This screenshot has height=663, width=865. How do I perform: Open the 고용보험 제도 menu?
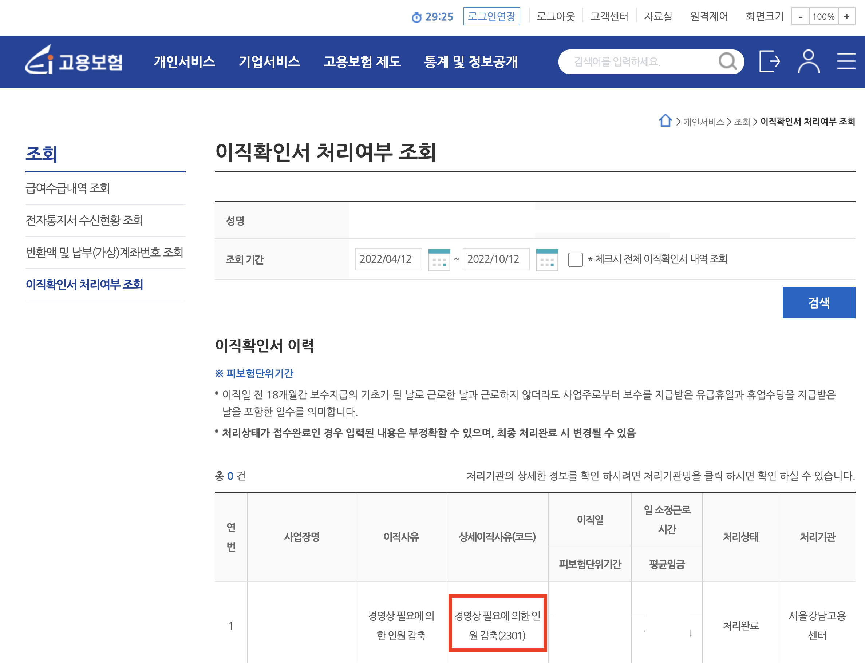pos(362,61)
